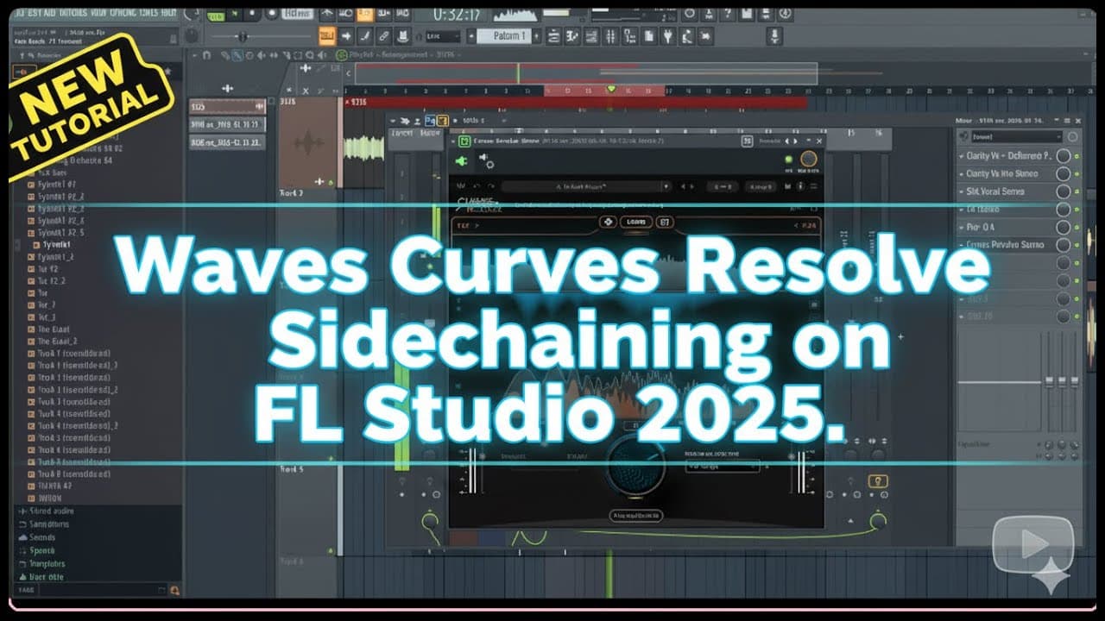
Task: Click the mix knob on Sibl Vocal slot
Action: [1064, 191]
